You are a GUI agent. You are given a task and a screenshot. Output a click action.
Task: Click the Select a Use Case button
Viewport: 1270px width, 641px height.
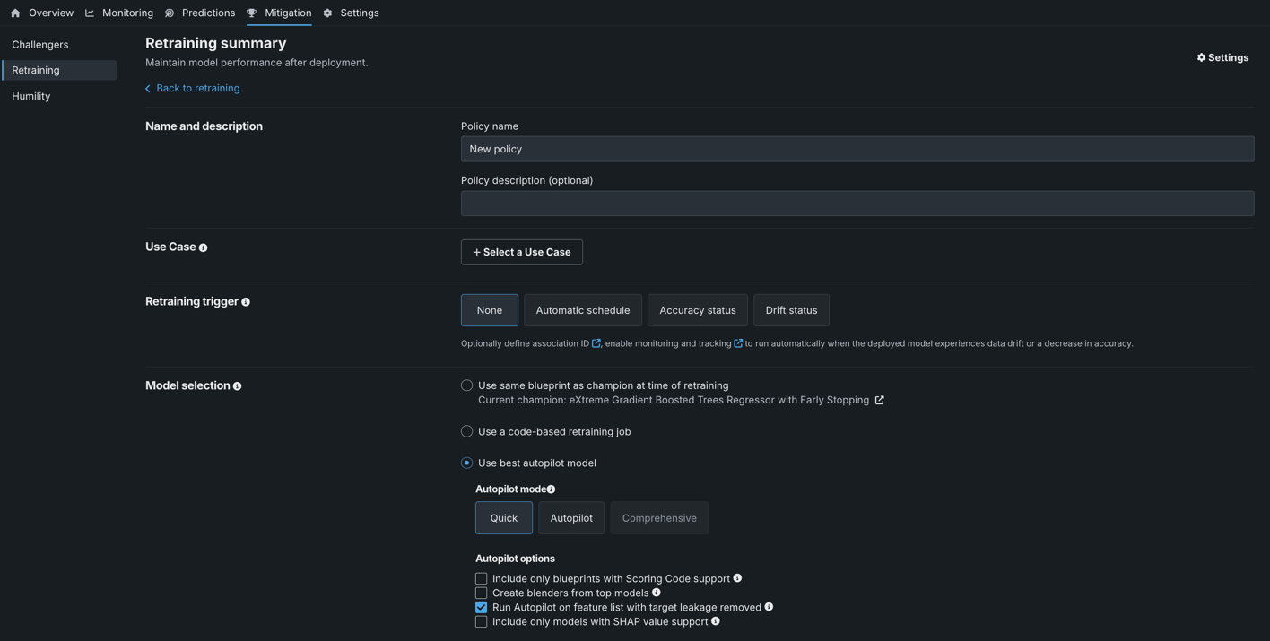pos(522,253)
